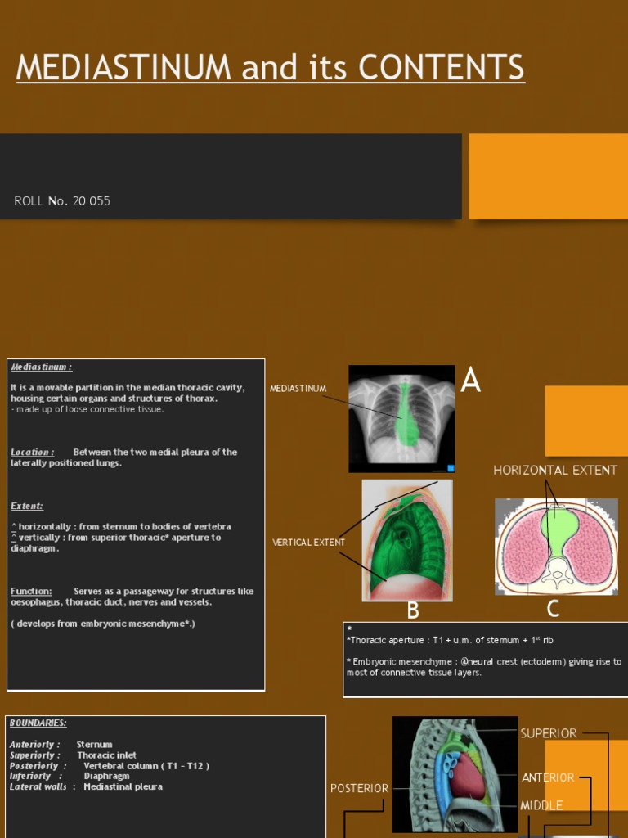Image resolution: width=628 pixels, height=838 pixels.
Task: Select the 'movable partition in the median thoracic cavity' sentence
Action: coord(128,393)
